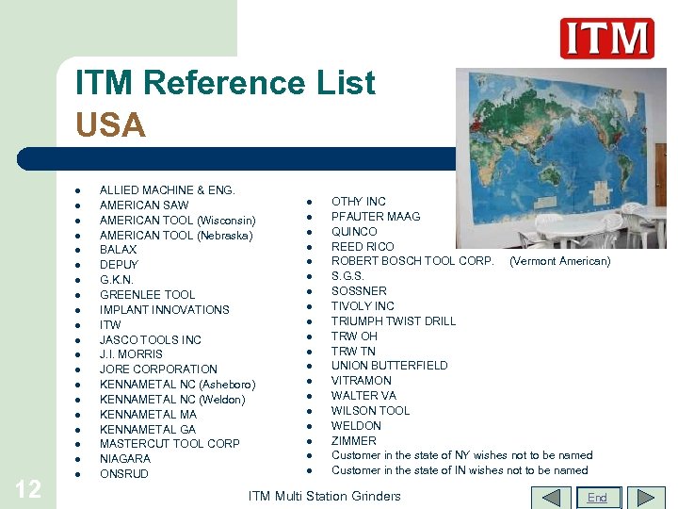The image size is (678, 509).
Task: Click the IN unnamed customer line
Action: (x=460, y=470)
